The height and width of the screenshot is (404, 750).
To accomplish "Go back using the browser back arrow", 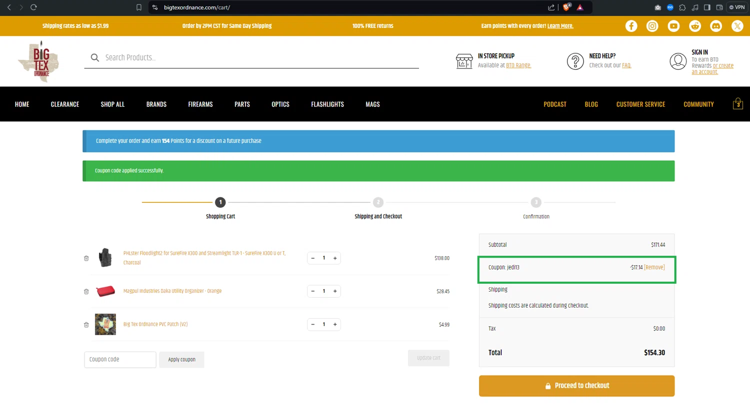I will tap(9, 7).
